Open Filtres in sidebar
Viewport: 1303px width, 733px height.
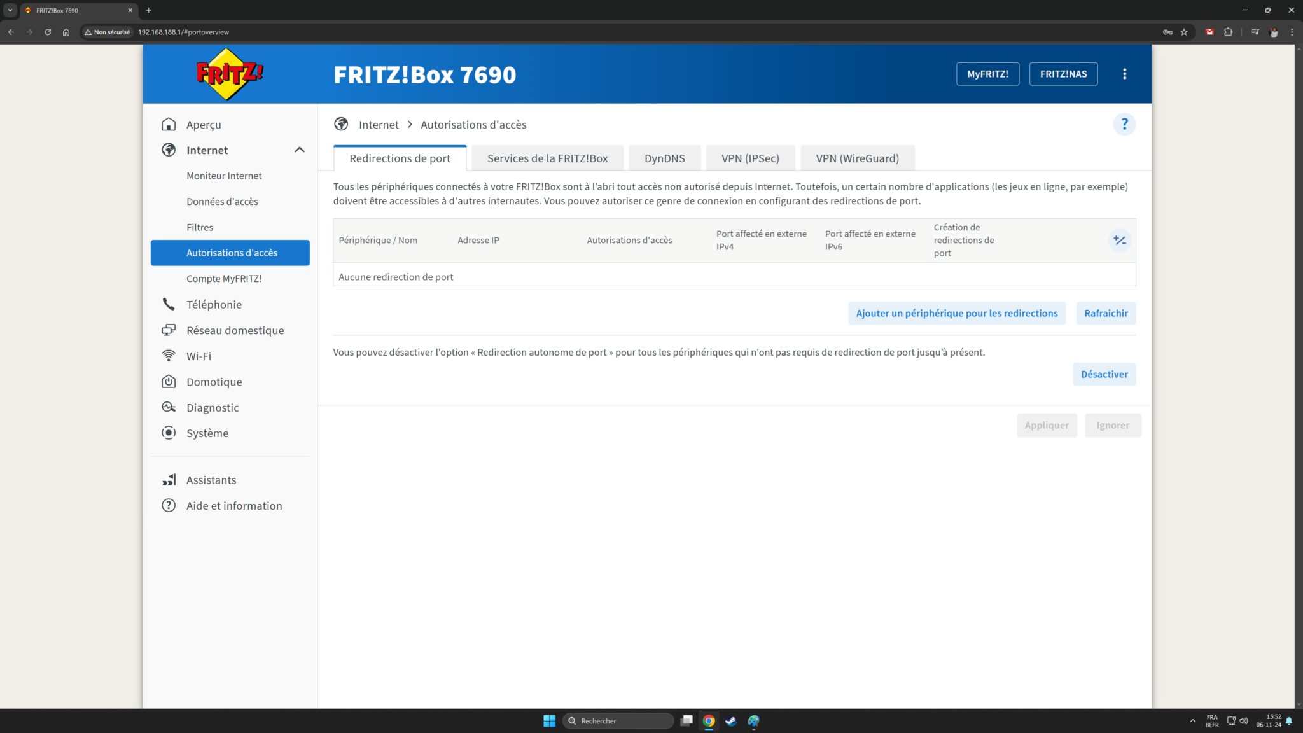230,227
